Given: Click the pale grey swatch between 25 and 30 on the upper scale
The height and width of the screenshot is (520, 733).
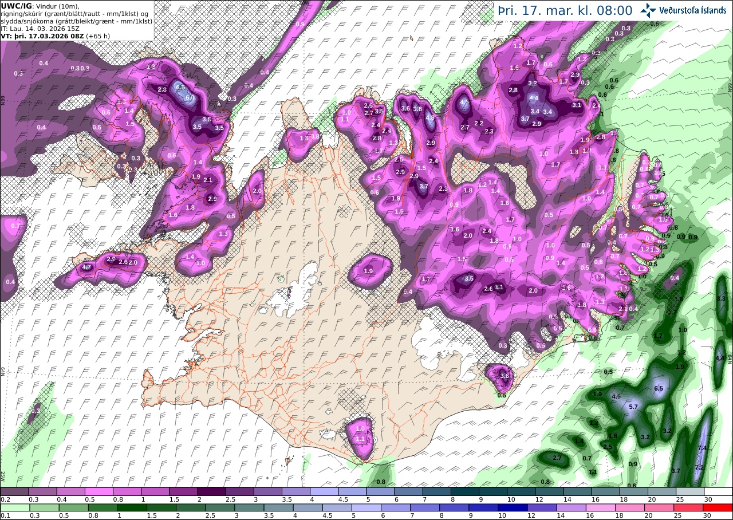Looking at the screenshot, I should (690, 491).
